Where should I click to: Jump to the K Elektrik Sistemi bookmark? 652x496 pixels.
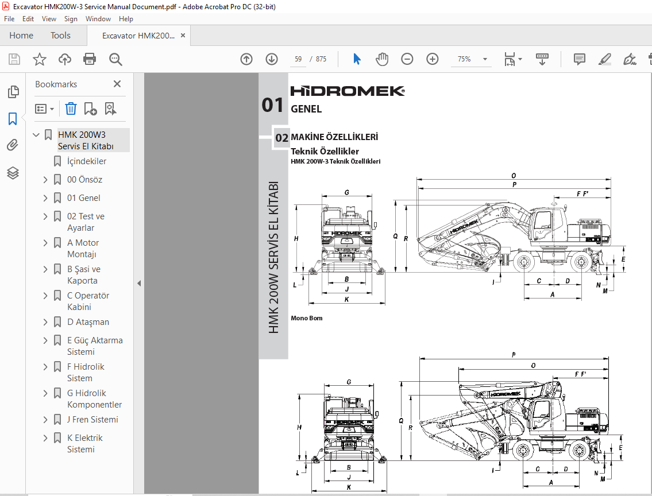point(85,444)
